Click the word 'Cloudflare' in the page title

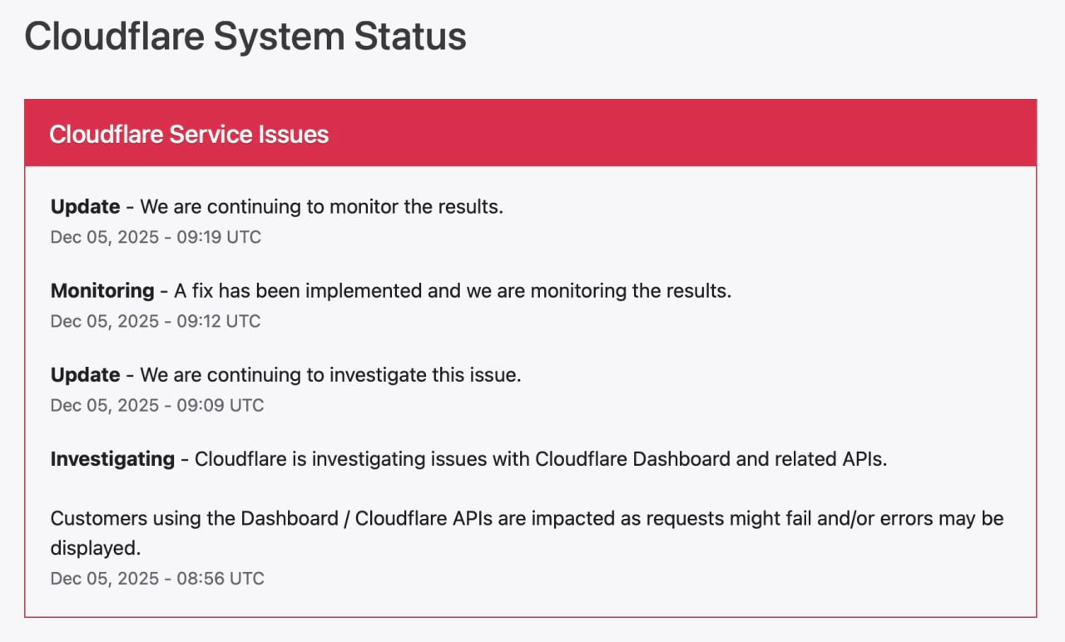click(113, 37)
